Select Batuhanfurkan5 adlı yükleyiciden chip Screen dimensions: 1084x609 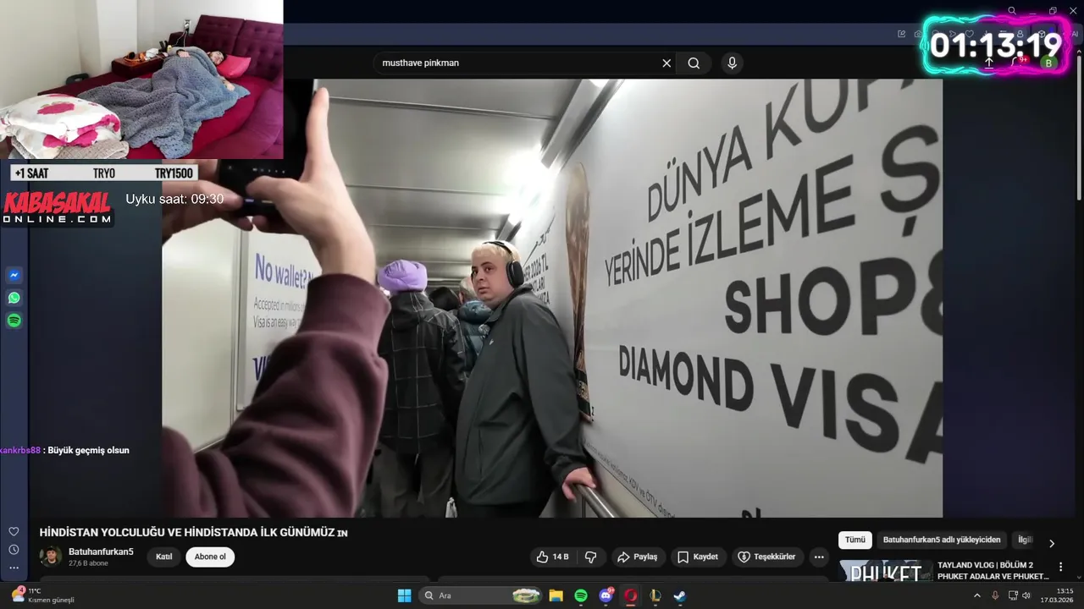click(x=942, y=540)
